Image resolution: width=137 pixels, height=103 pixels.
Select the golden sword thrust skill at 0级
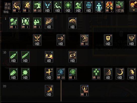61,40
